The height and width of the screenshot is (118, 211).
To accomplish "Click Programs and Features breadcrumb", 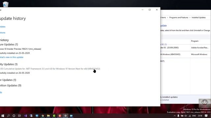I will 179,17.
